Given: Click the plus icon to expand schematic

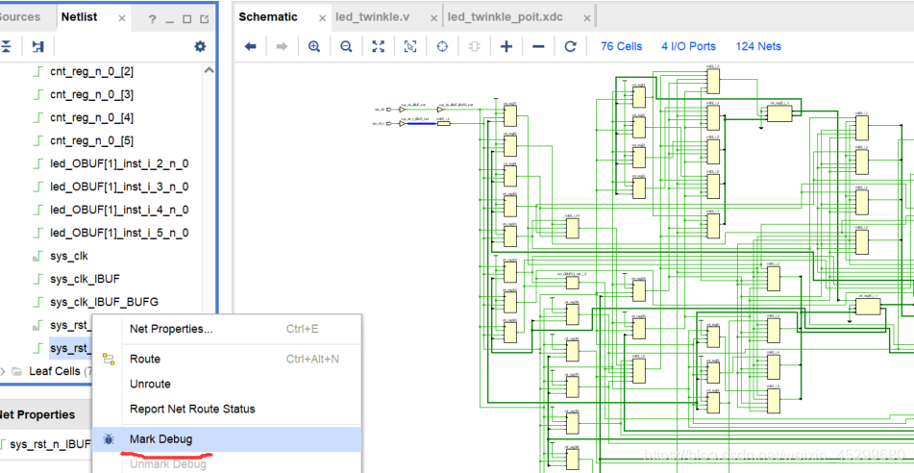Looking at the screenshot, I should 506,47.
